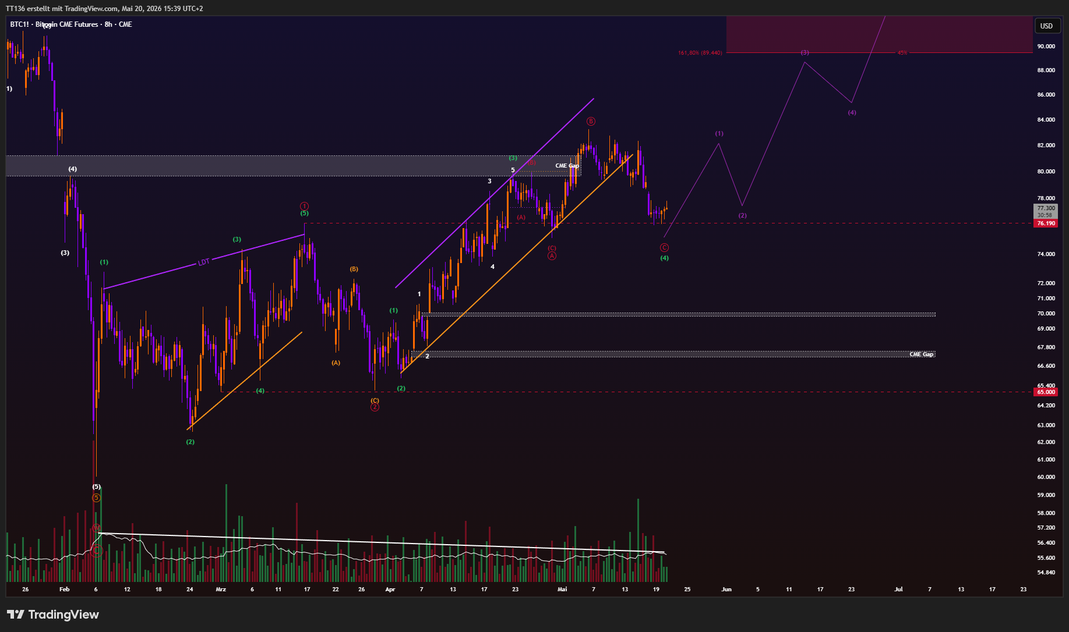Click the circled red B wave label
1069x632 pixels.
point(591,121)
